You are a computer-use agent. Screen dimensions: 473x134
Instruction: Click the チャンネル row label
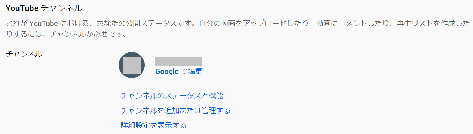point(24,54)
